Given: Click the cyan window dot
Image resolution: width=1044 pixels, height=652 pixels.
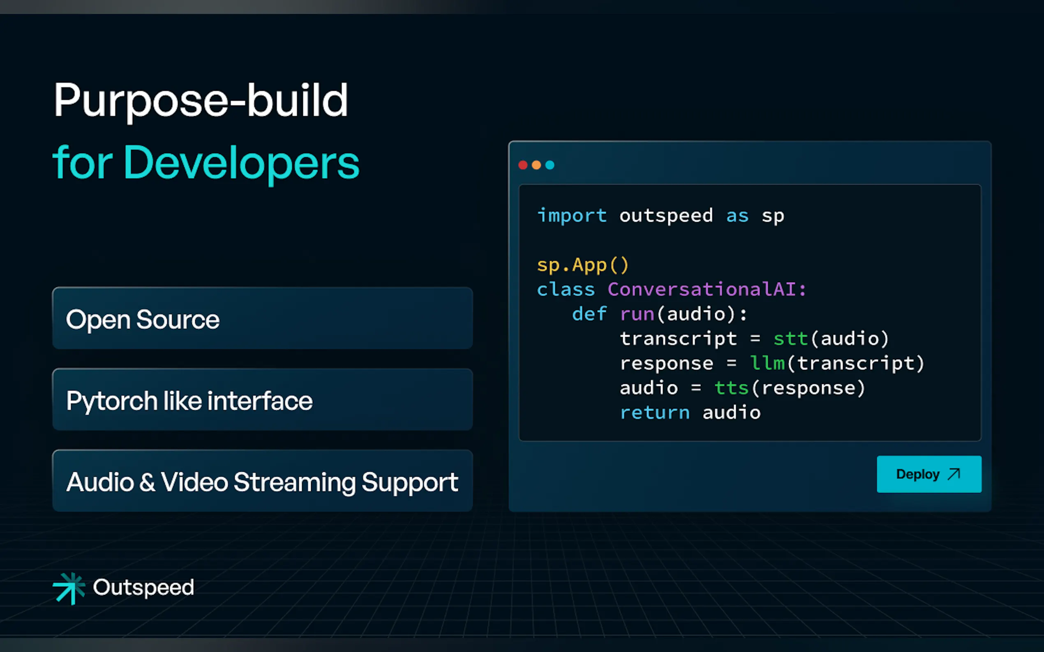Looking at the screenshot, I should point(550,165).
